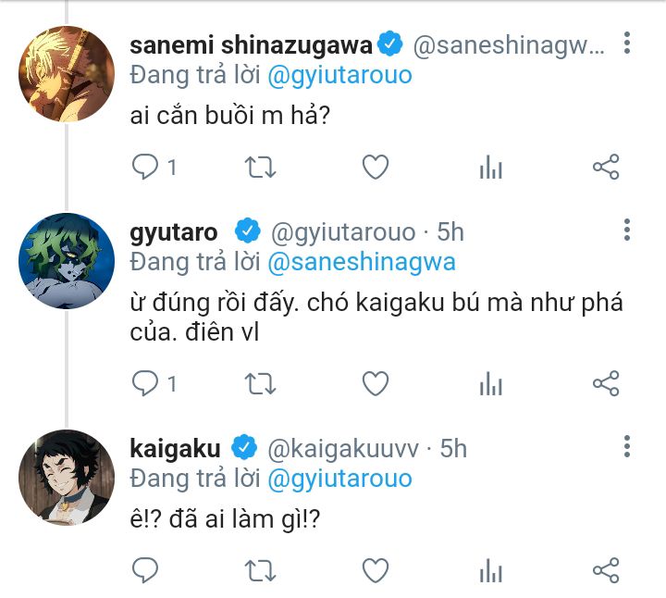Retweet sanemi shinazugawa's tweet
The image size is (666, 598).
pyautogui.click(x=260, y=167)
